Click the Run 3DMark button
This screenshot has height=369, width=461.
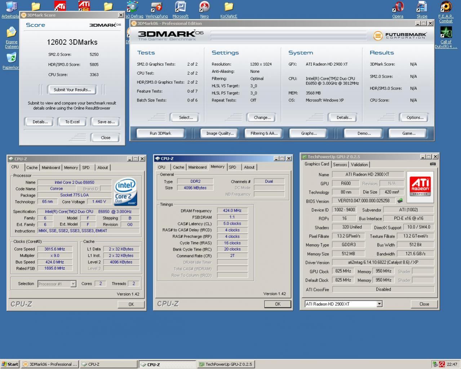[160, 133]
